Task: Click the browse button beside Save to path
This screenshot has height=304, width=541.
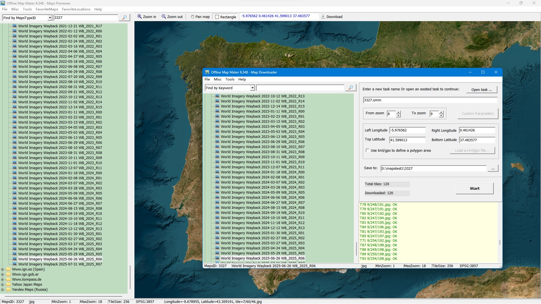Action: [493, 169]
